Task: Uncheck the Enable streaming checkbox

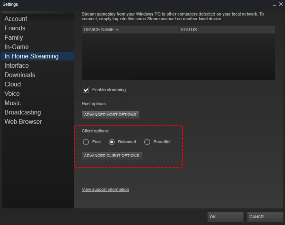Action: (x=86, y=90)
